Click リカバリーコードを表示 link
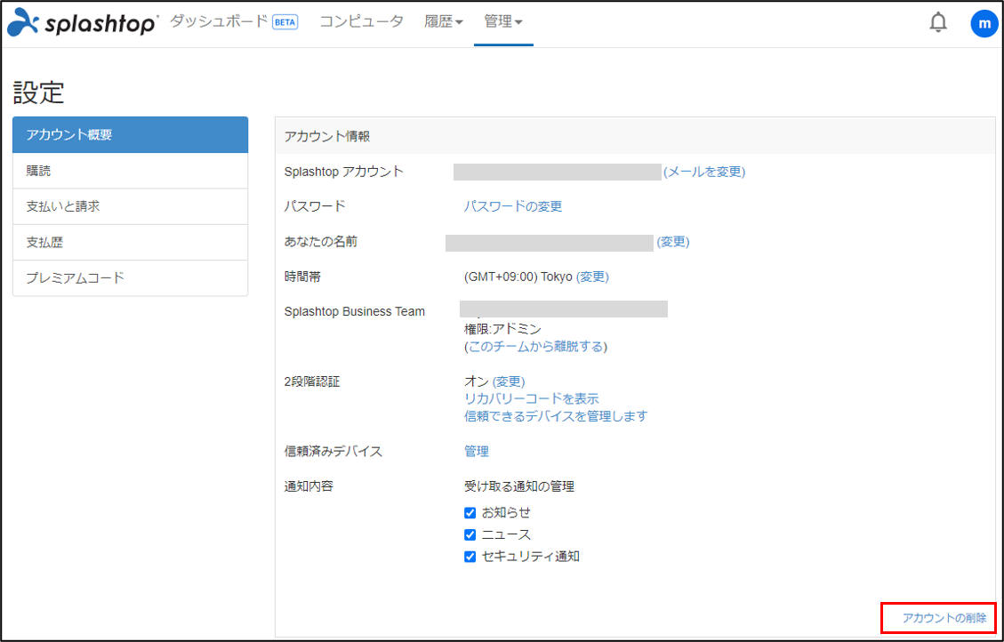Viewport: 1004px width, 642px height. click(x=532, y=398)
